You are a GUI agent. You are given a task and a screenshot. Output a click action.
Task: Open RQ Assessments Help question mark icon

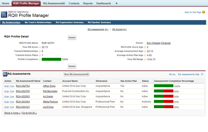coord(202,74)
